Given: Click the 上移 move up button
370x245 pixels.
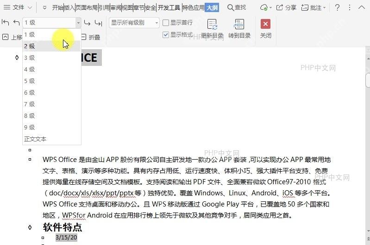Looking at the screenshot, I should (x=12, y=37).
